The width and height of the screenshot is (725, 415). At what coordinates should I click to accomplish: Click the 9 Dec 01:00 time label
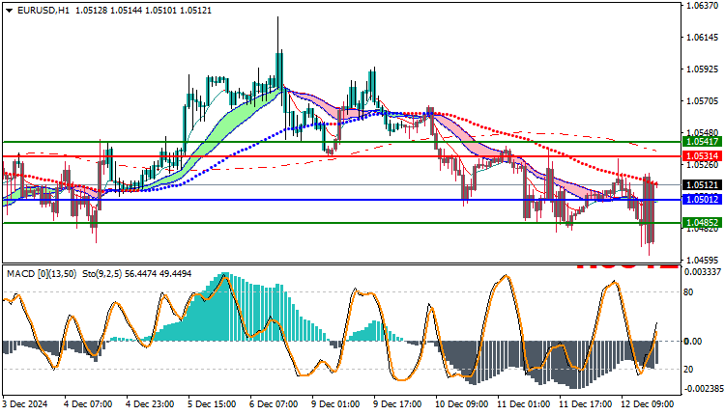(335, 404)
